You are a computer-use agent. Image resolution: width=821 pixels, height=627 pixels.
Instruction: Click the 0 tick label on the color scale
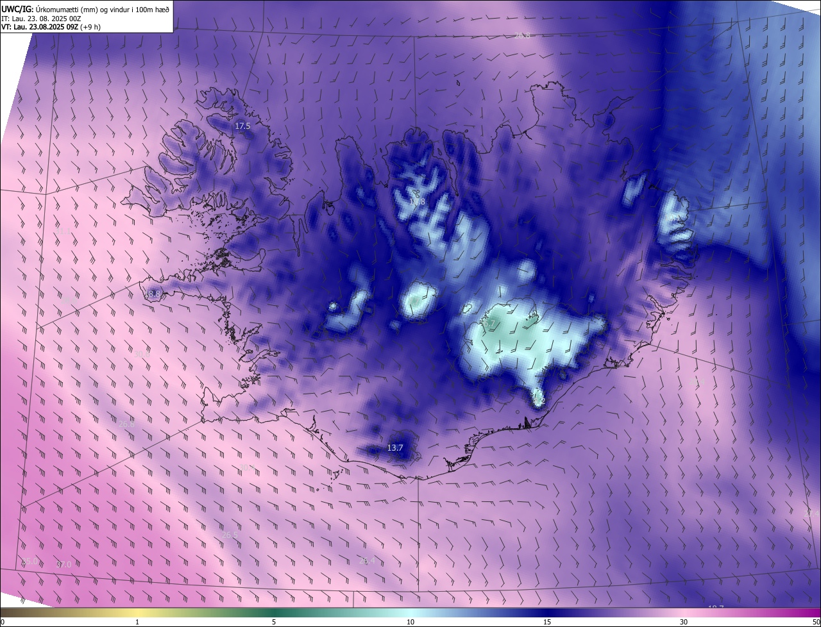coord(3,622)
